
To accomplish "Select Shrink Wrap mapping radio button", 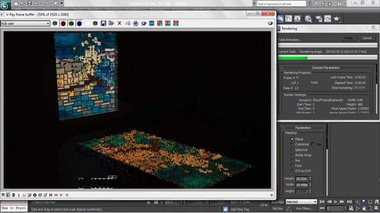I will click(x=292, y=155).
